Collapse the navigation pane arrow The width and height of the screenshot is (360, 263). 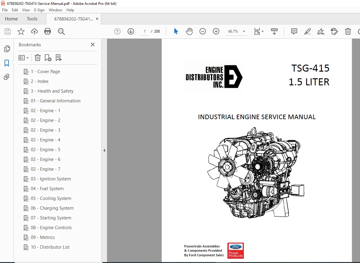pyautogui.click(x=104, y=150)
